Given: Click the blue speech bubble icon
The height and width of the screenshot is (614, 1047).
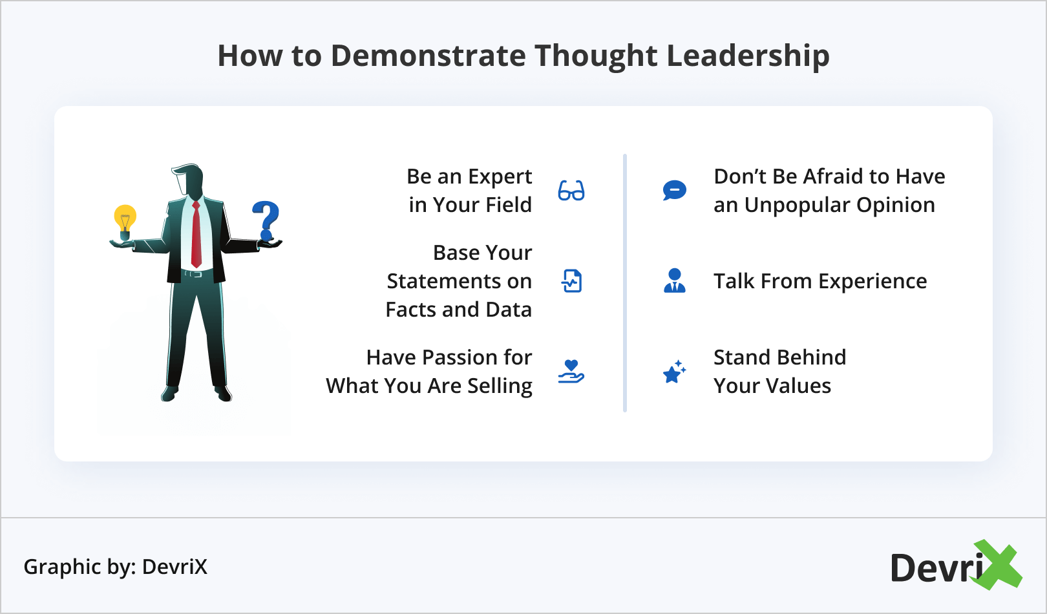Looking at the screenshot, I should pos(675,190).
